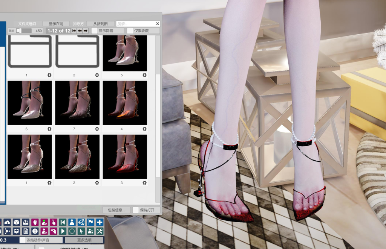The image size is (386, 249).
Task: Click the cloud download icon
Action: tap(7, 222)
